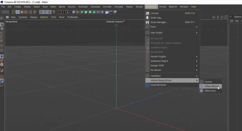Image resolution: width=242 pixels, height=131 pixels.
Task: Click the Field object icon
Action: [98, 12]
